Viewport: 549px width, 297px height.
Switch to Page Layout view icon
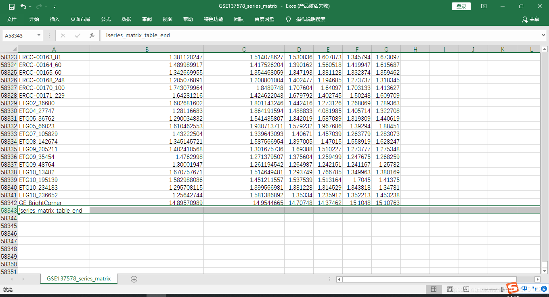pyautogui.click(x=450, y=289)
